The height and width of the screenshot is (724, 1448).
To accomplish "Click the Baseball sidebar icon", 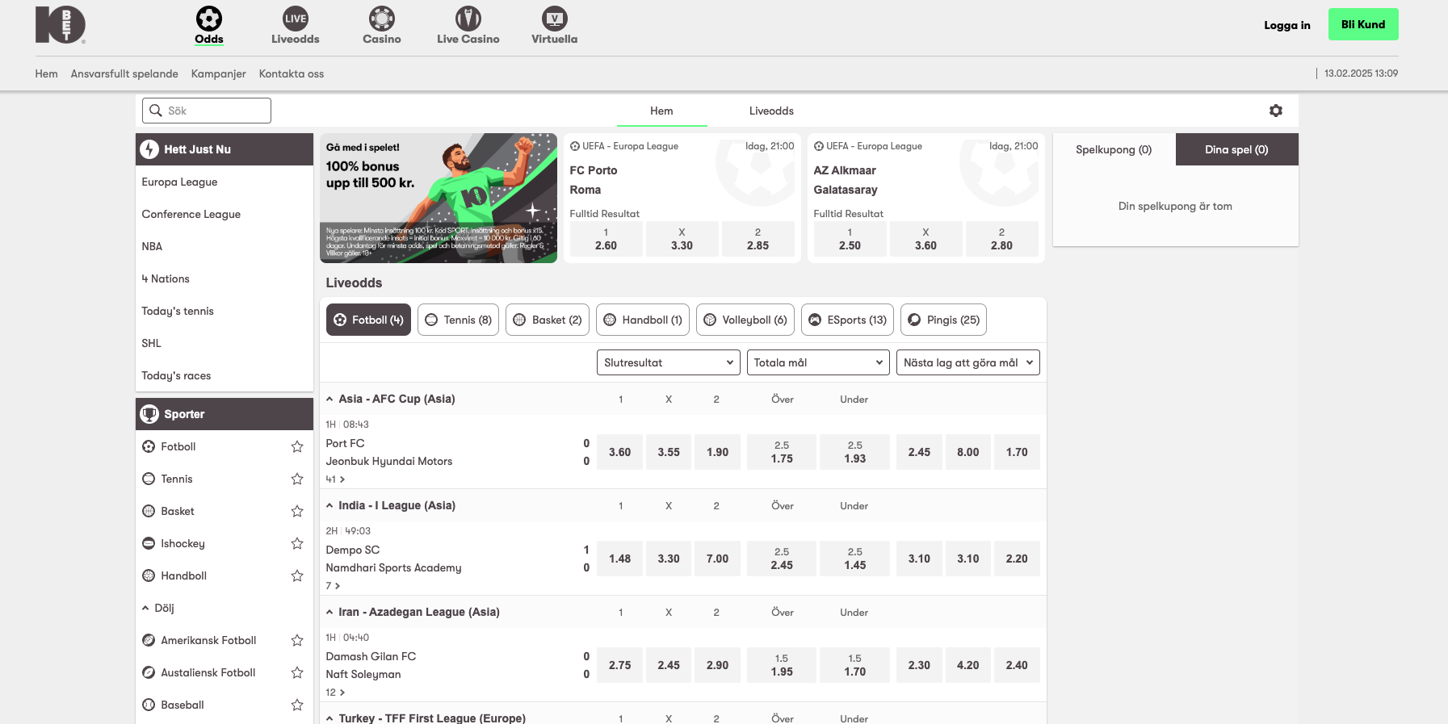I will pyautogui.click(x=149, y=705).
